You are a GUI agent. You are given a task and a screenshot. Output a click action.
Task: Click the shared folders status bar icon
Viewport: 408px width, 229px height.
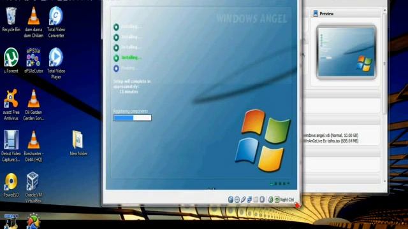click(x=256, y=199)
